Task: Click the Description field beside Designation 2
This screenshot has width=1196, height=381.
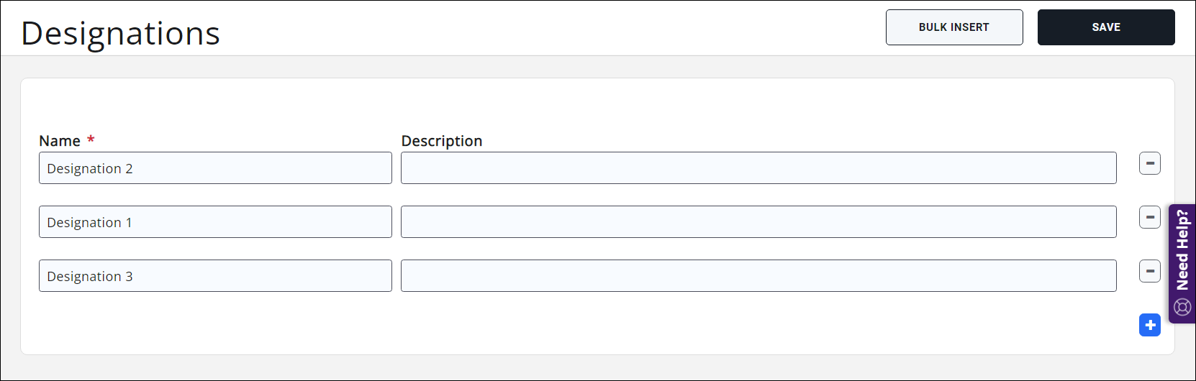Action: pos(758,168)
